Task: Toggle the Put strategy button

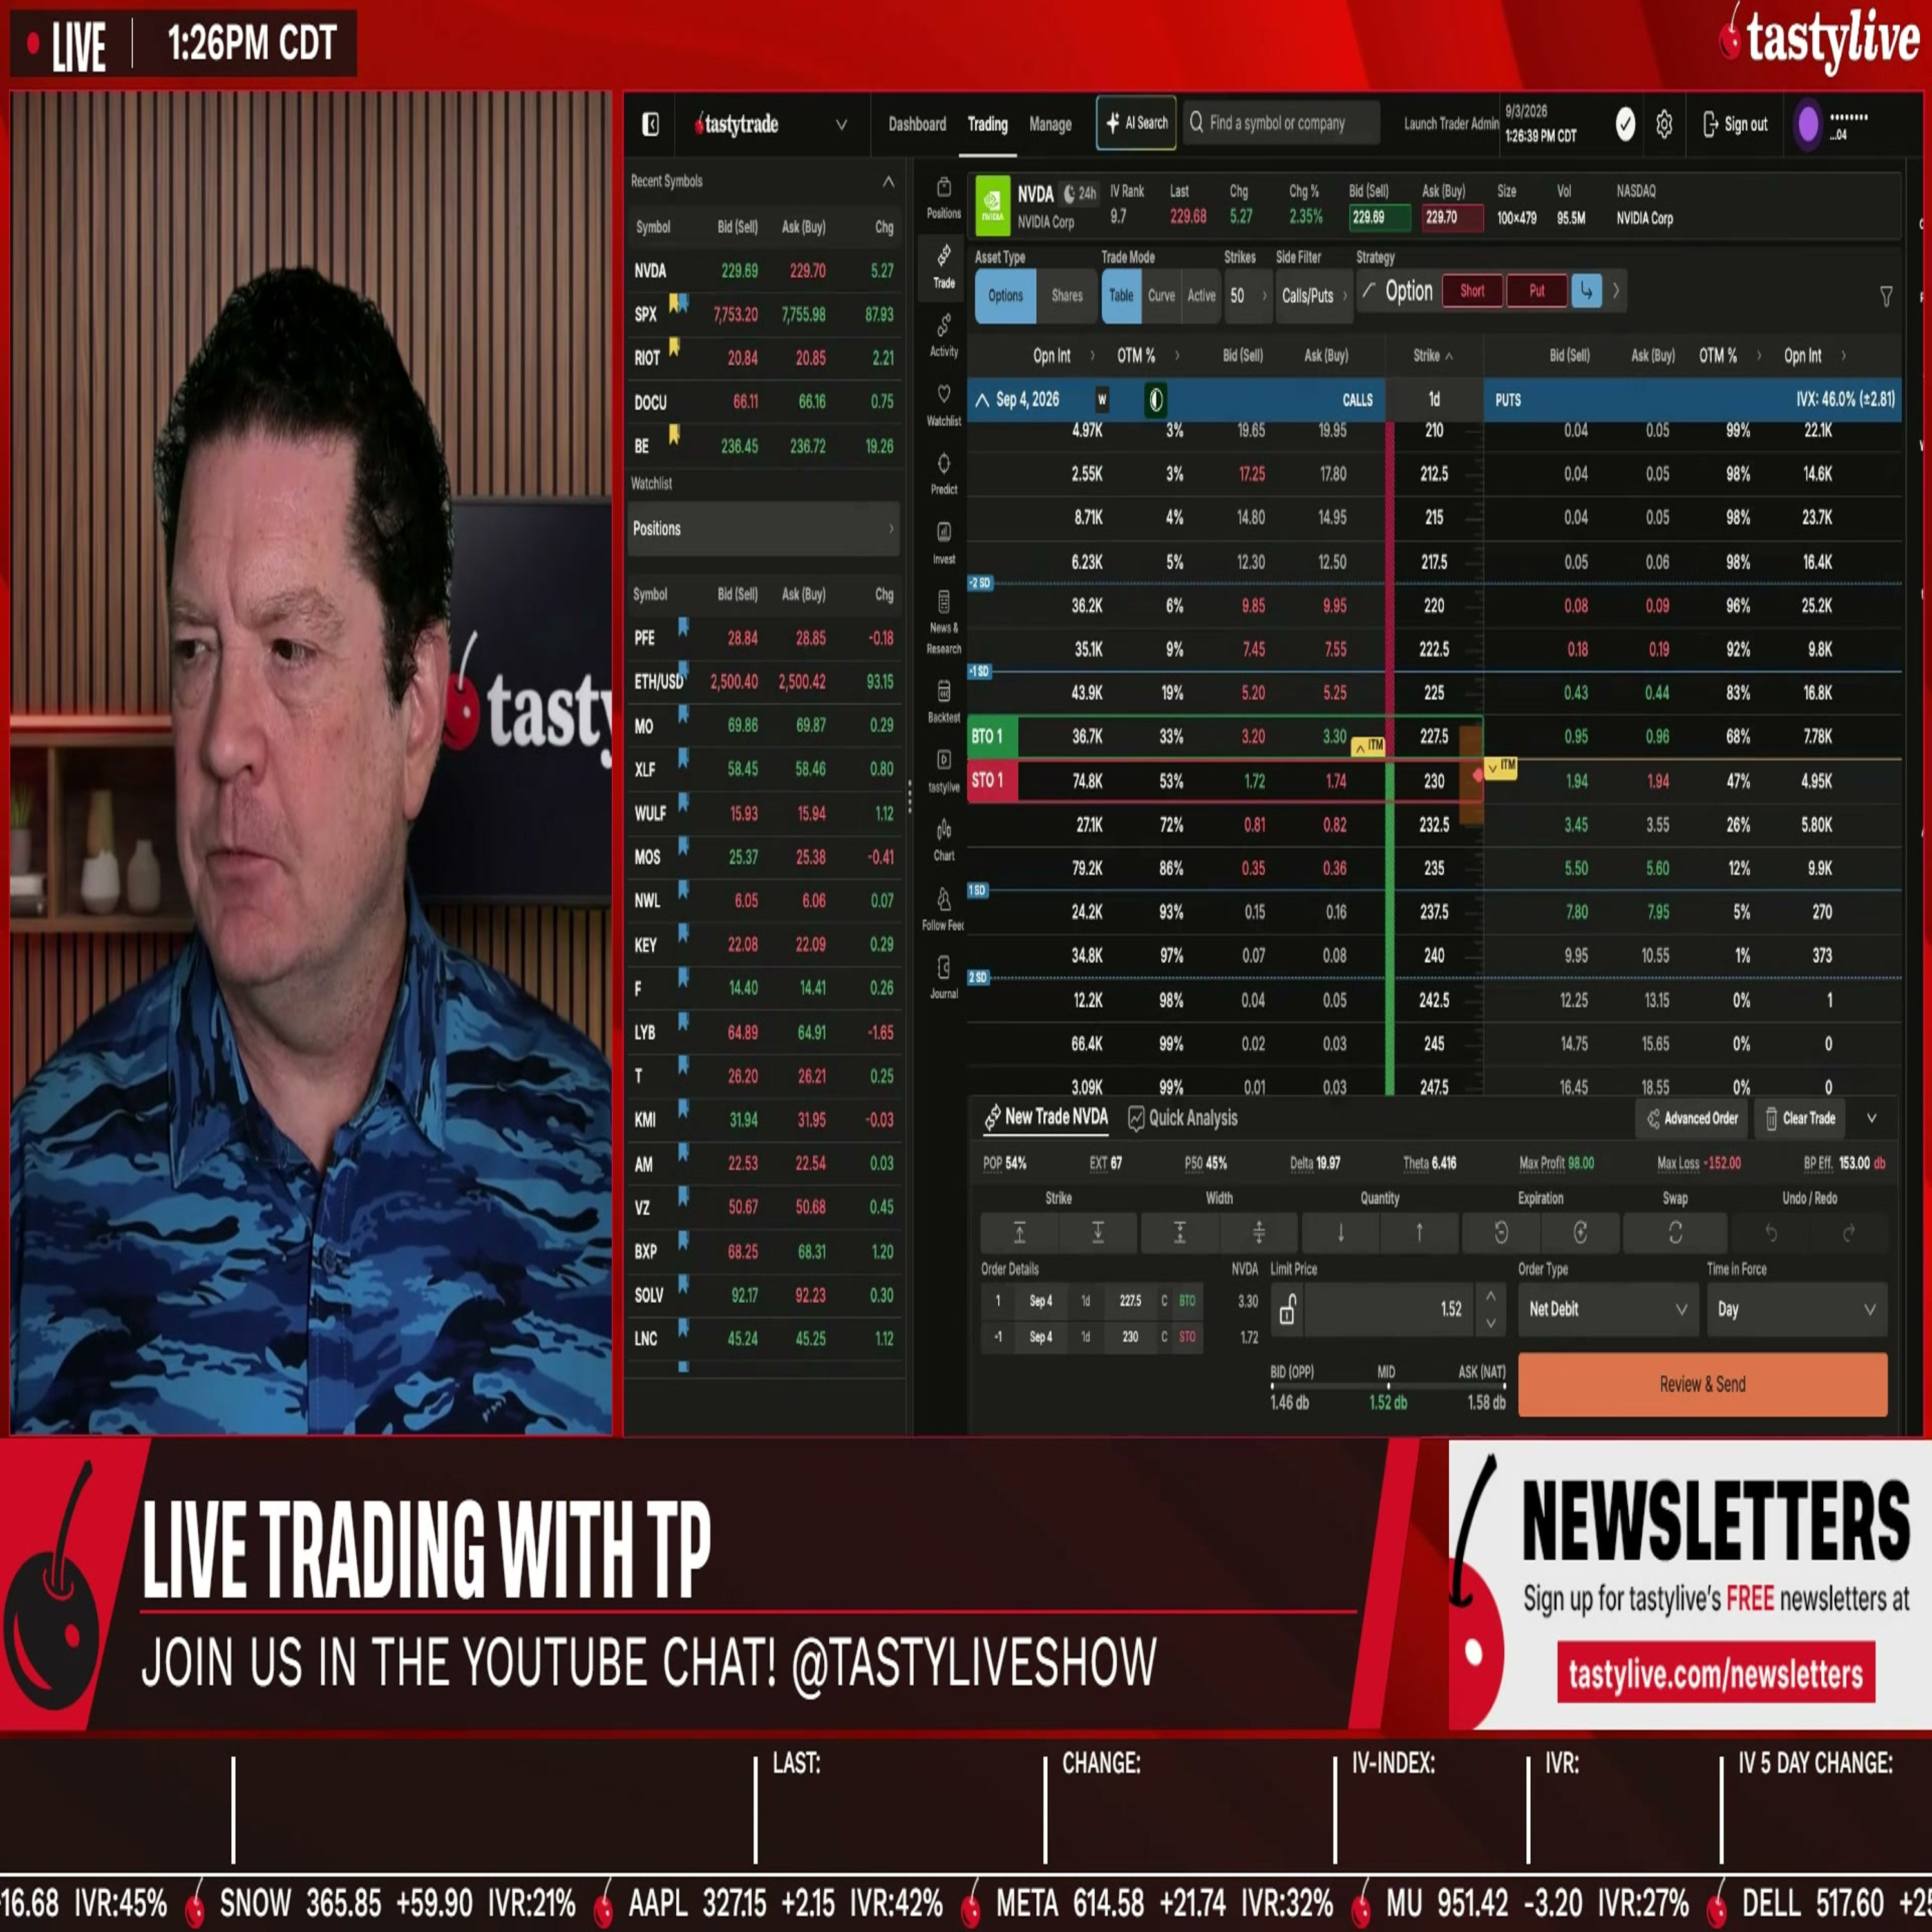Action: pos(1536,291)
